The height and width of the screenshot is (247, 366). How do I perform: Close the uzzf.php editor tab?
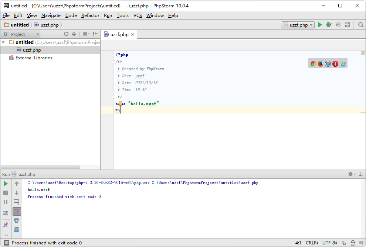coord(133,34)
